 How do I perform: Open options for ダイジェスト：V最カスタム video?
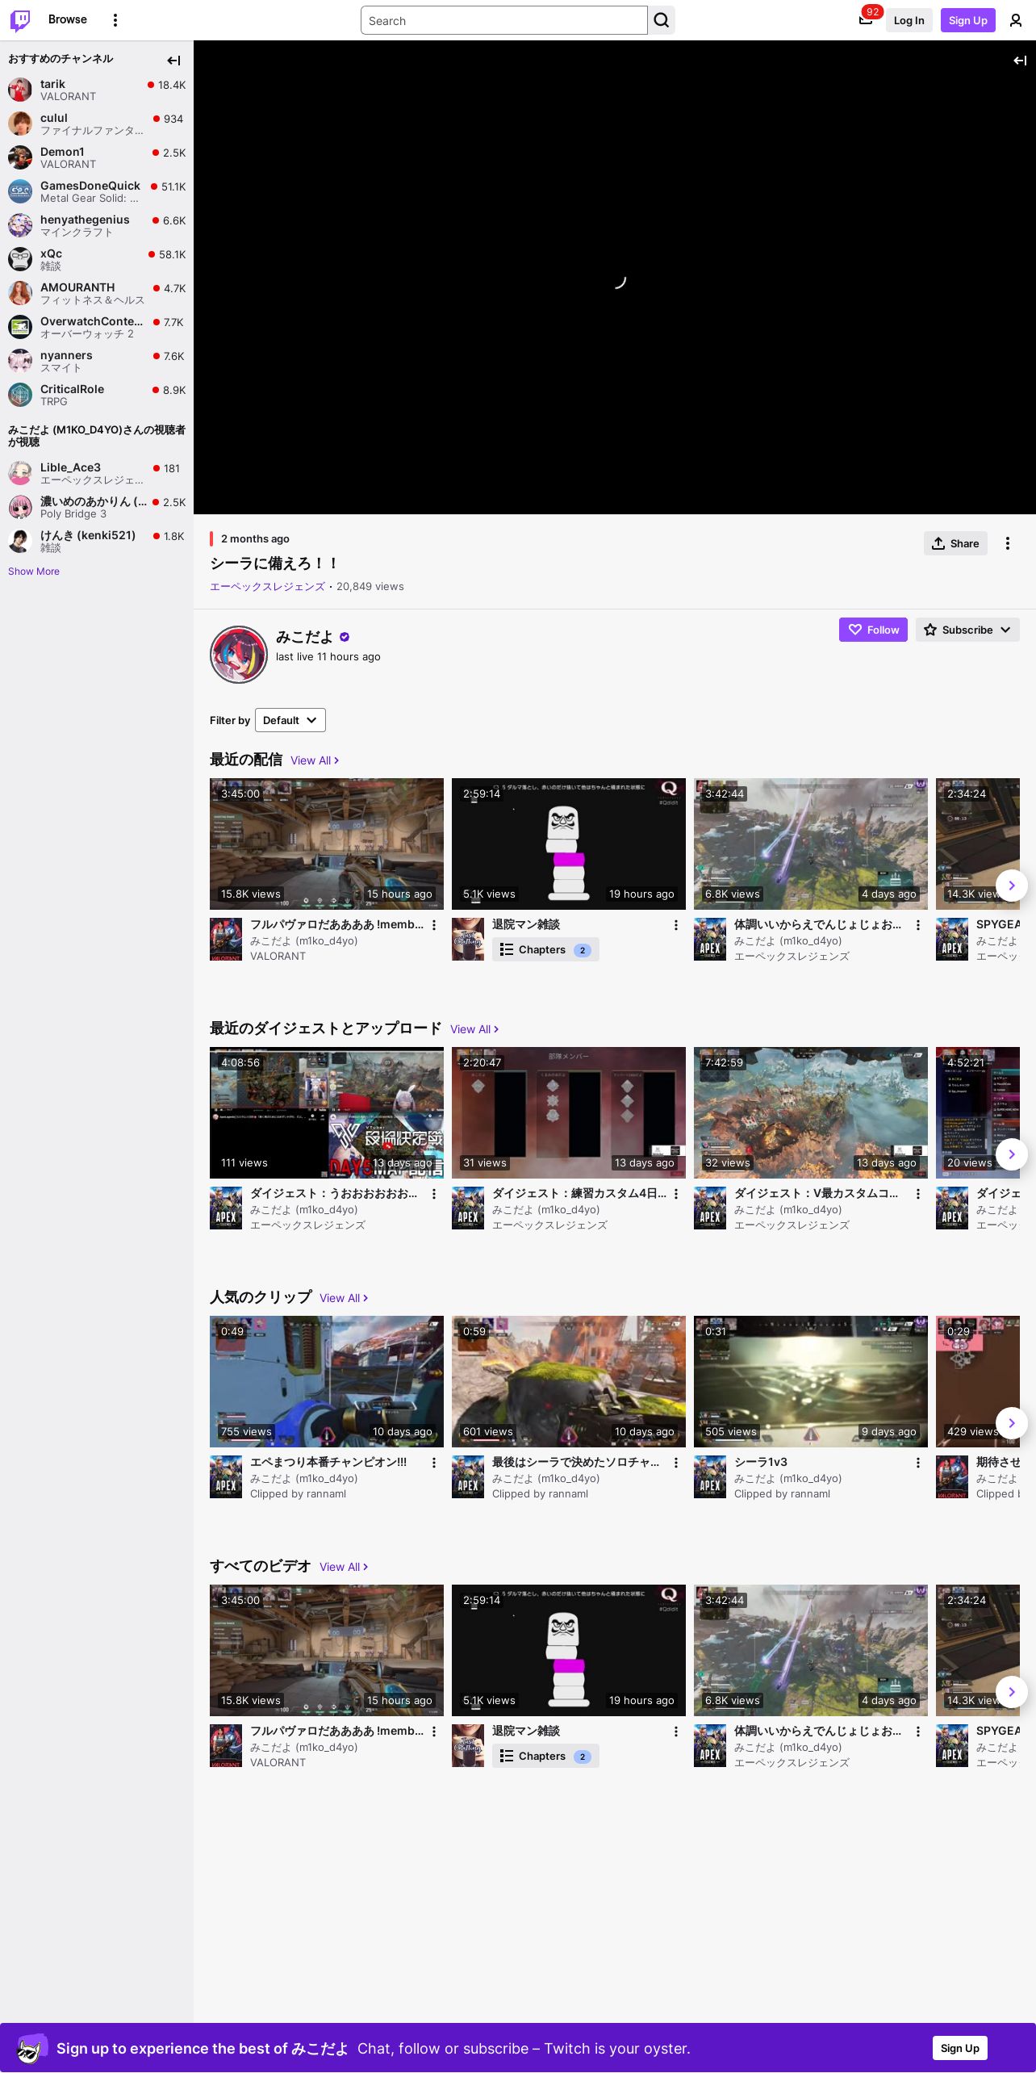[x=918, y=1194]
